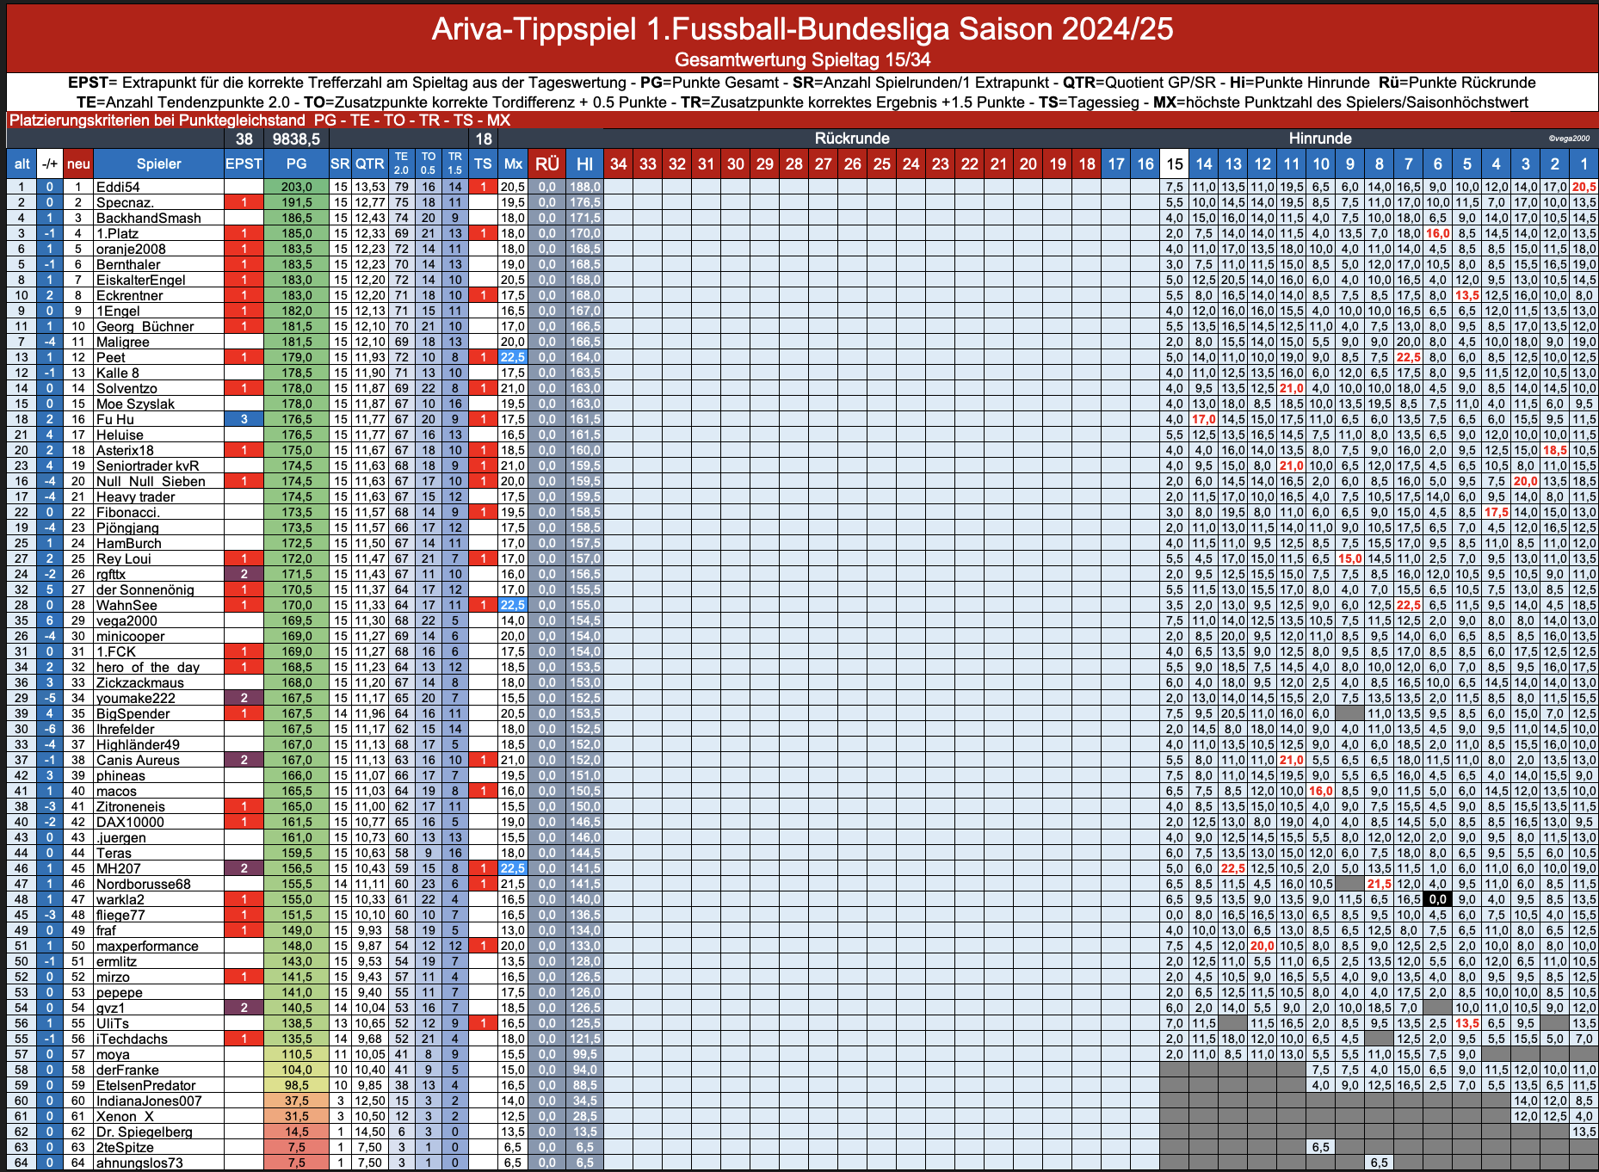
Task: Click the 'PG' column header
Action: click(x=296, y=163)
